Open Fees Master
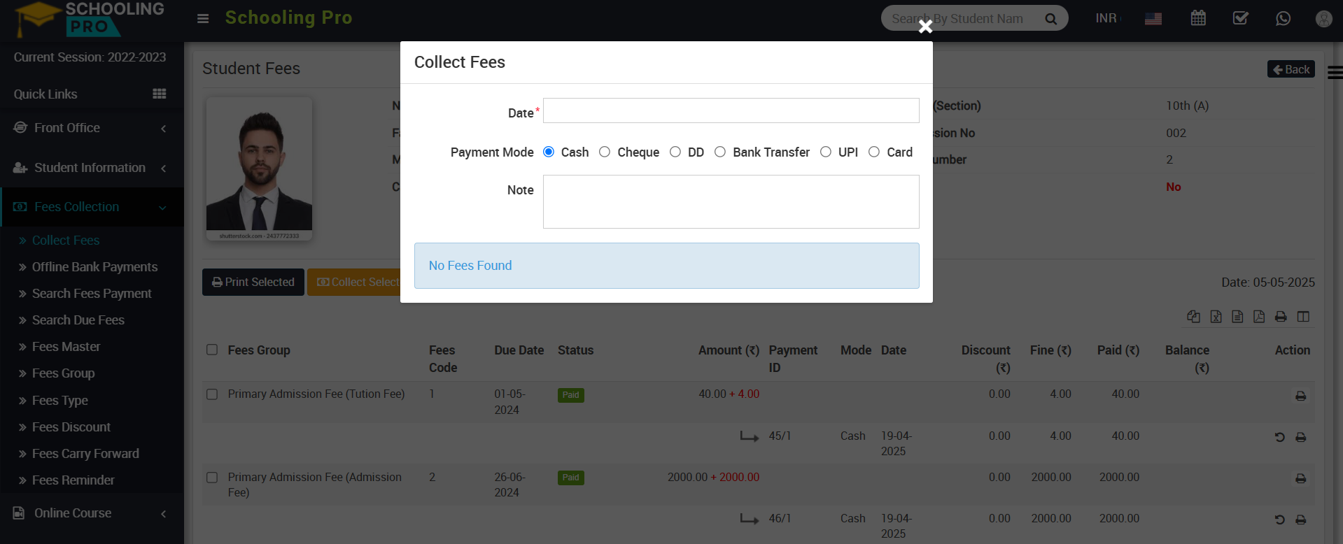 [x=66, y=347]
